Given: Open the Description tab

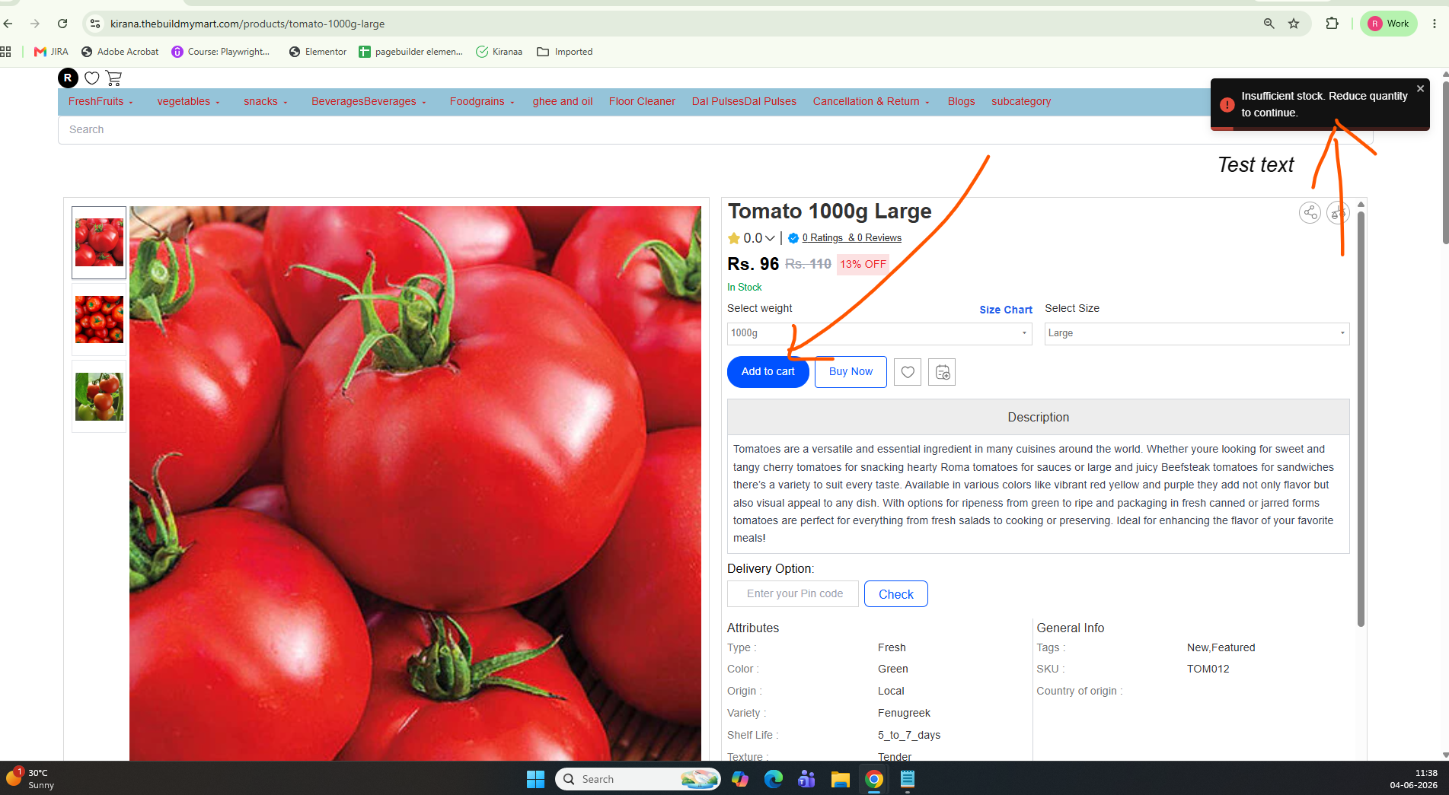Looking at the screenshot, I should [x=1039, y=418].
